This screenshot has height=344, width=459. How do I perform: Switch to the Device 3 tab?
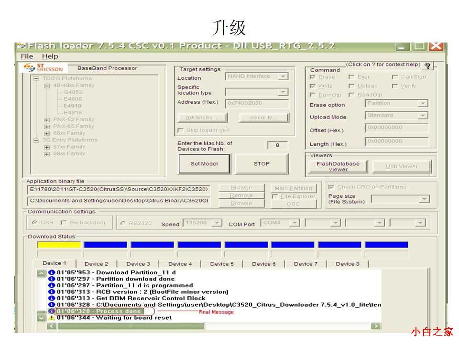[138, 264]
